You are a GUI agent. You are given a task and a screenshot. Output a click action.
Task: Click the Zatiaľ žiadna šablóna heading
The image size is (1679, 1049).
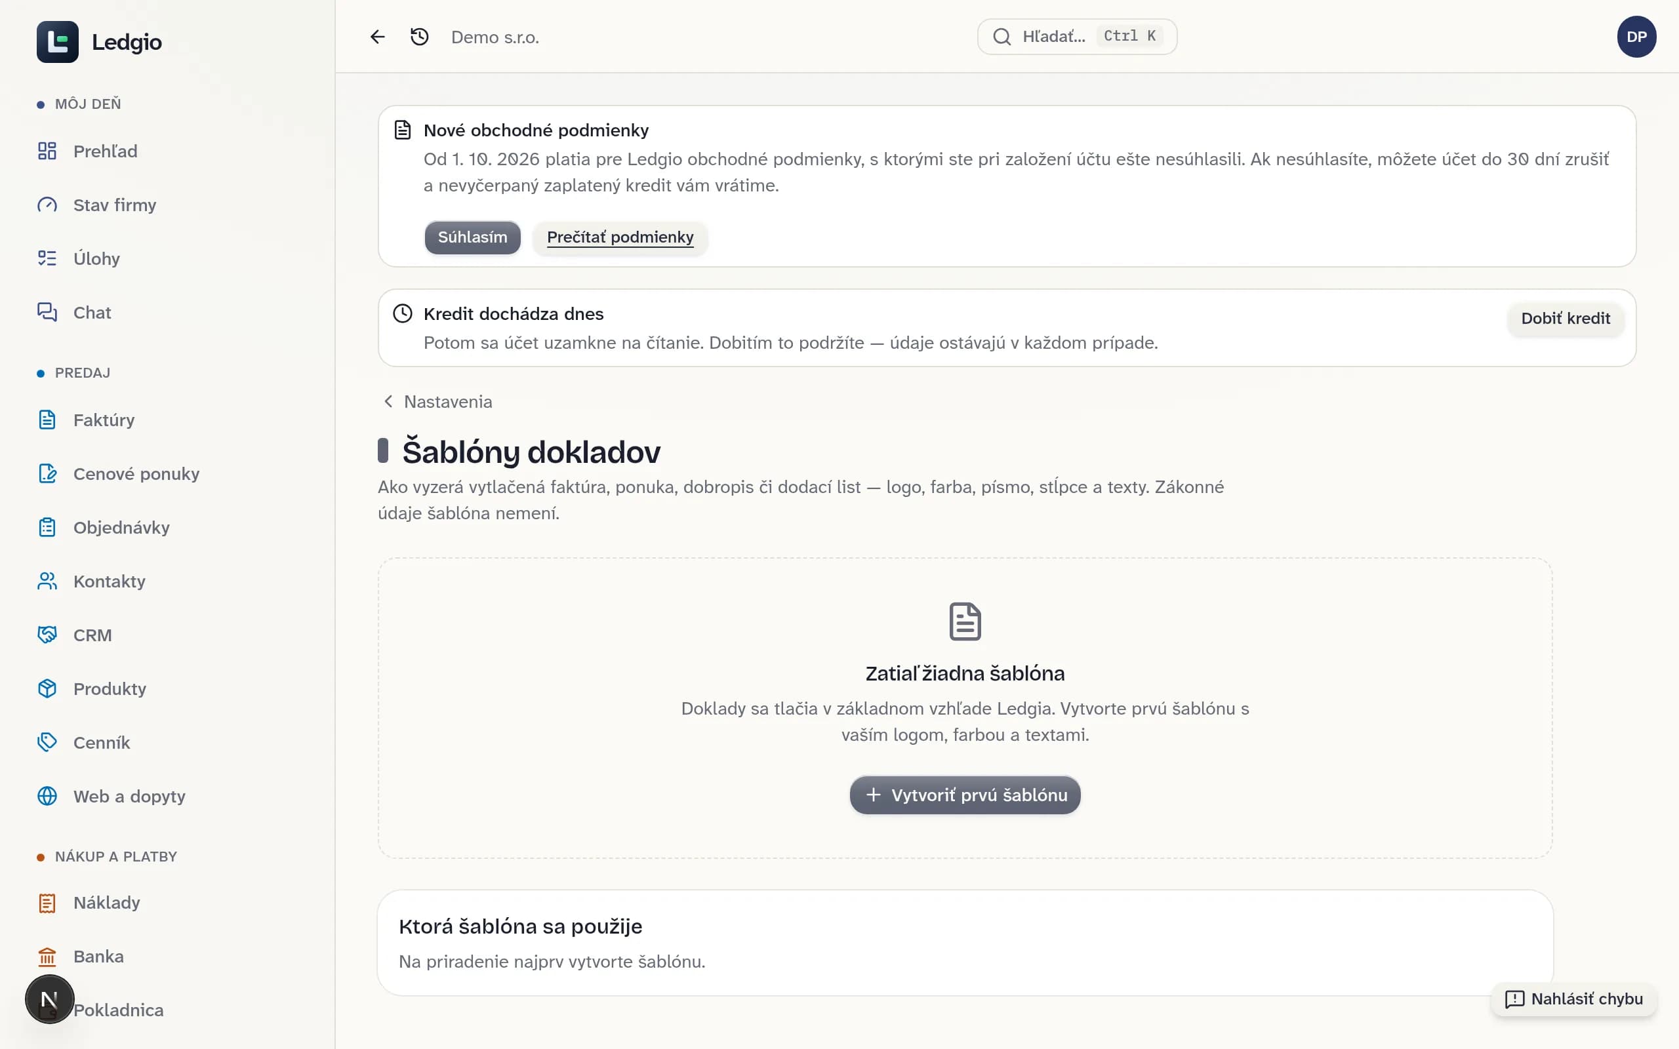coord(964,673)
